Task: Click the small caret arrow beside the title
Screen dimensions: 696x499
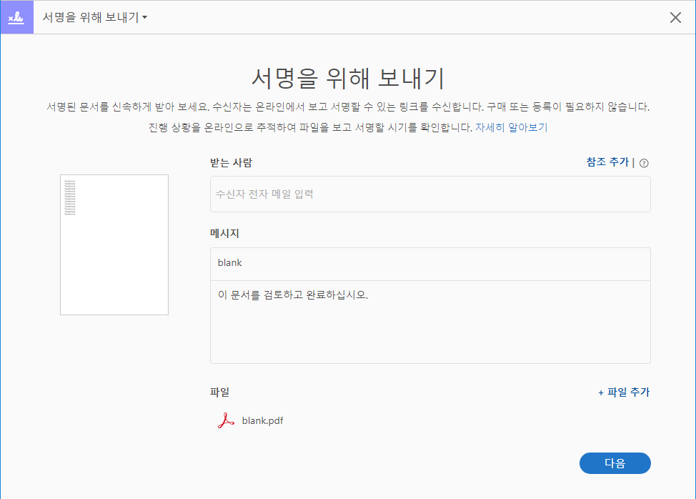Action: (x=145, y=18)
